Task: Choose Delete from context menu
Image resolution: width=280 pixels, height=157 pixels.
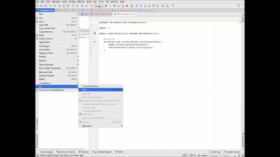Action: [57, 79]
